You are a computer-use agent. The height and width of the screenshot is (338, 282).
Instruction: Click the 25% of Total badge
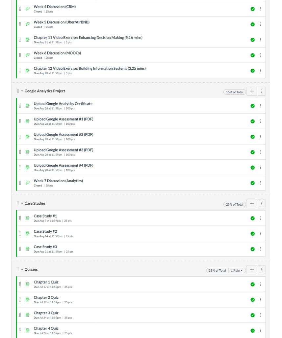pyautogui.click(x=235, y=204)
